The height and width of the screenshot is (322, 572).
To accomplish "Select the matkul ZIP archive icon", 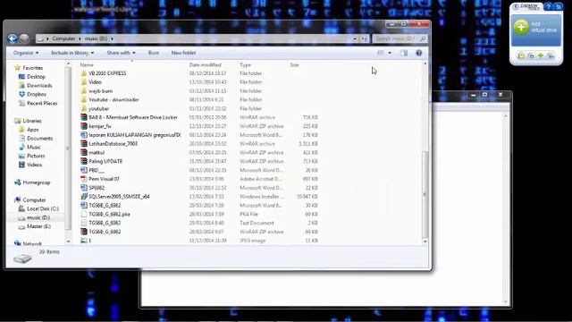I will pyautogui.click(x=84, y=152).
